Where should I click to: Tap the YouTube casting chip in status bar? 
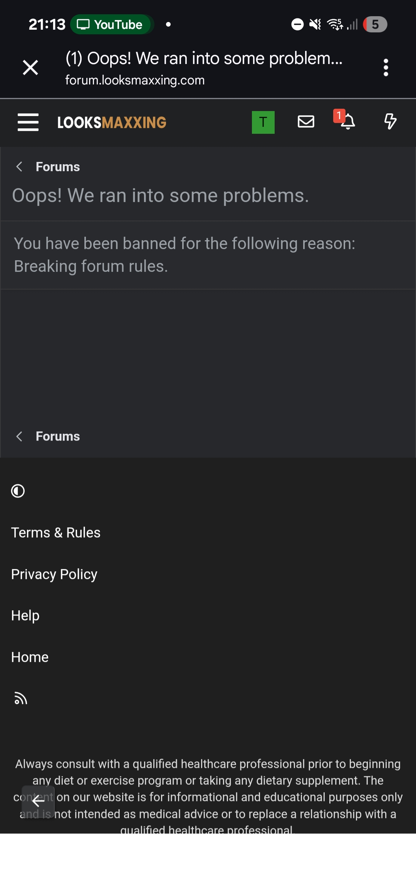[111, 24]
